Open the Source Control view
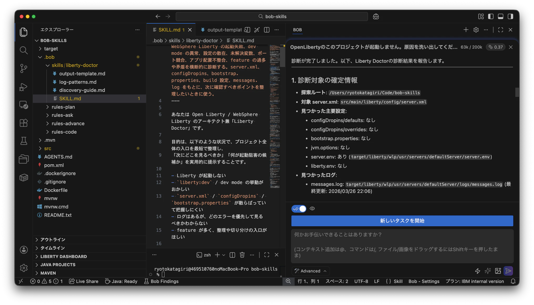The height and width of the screenshot is (305, 534). (24, 68)
